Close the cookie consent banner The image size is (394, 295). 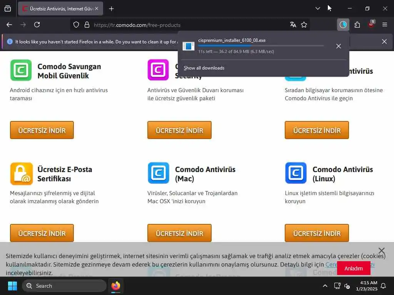pyautogui.click(x=381, y=250)
